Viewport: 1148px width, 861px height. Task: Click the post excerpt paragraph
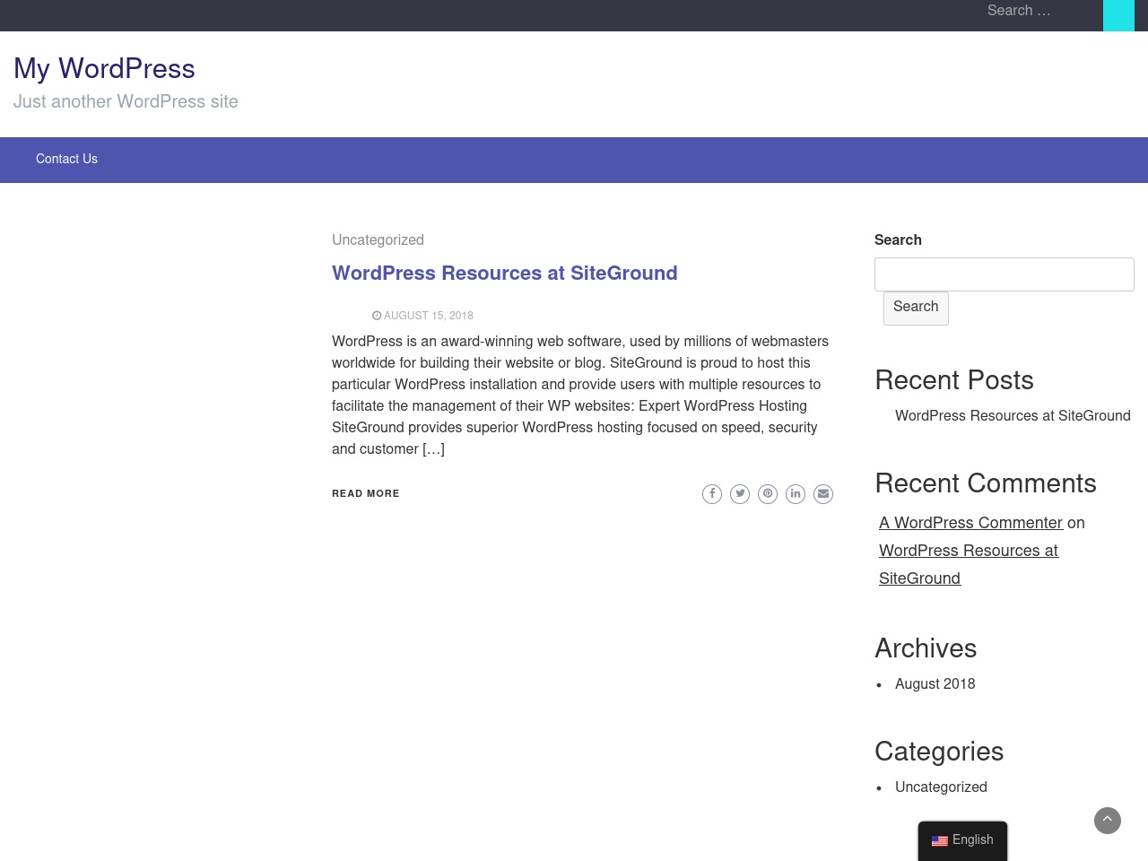pyautogui.click(x=582, y=396)
